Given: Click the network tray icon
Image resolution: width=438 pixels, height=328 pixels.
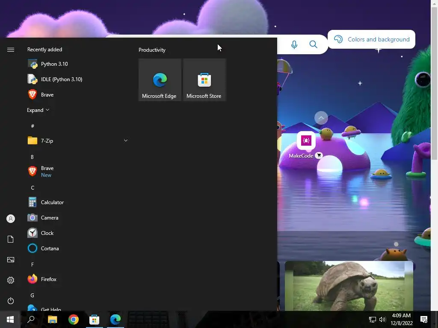Looking at the screenshot, I should pyautogui.click(x=373, y=319).
